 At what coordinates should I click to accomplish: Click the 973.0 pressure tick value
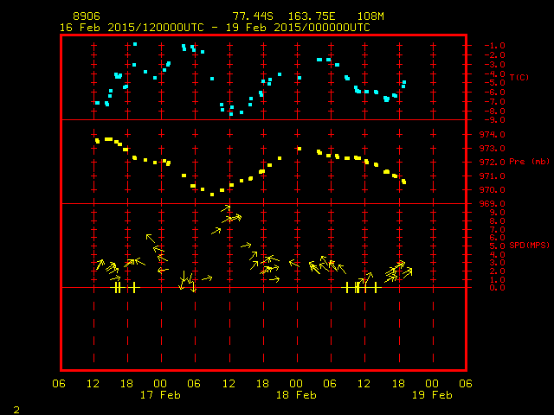pos(493,148)
